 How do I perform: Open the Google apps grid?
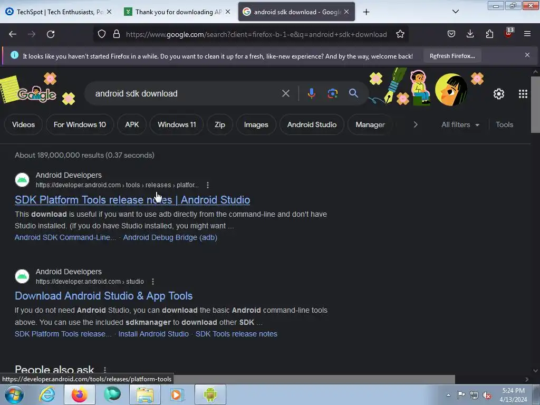[523, 94]
